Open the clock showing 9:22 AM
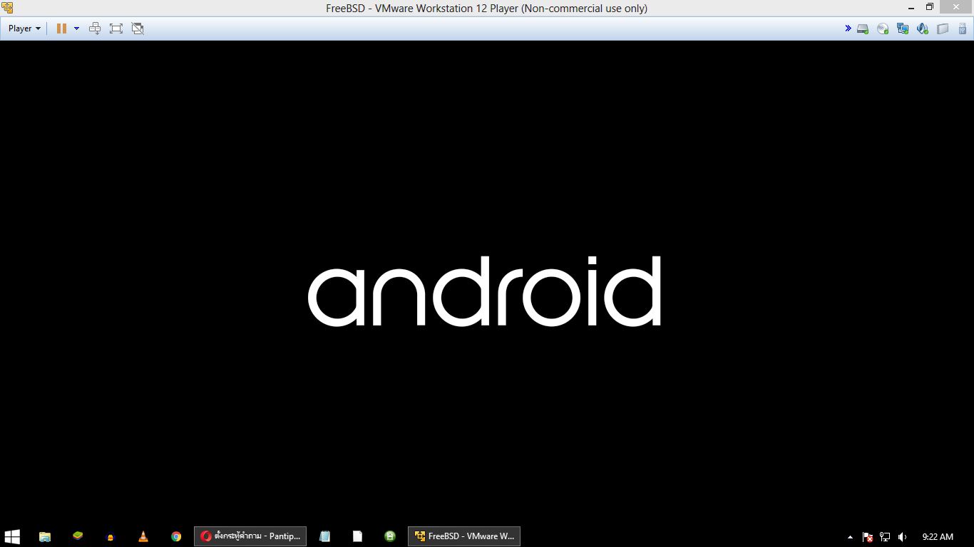Image resolution: width=974 pixels, height=547 pixels. [938, 537]
